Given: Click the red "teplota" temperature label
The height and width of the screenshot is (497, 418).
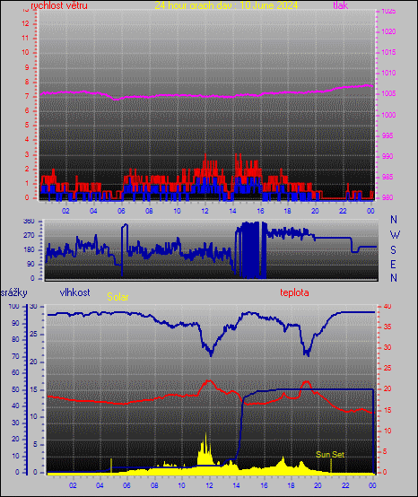Looking at the screenshot, I should point(294,292).
